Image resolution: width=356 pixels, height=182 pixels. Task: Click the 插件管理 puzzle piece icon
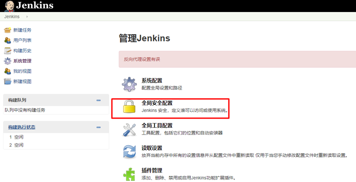point(129,175)
